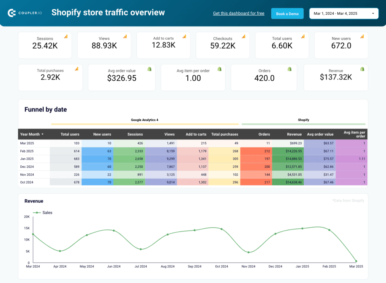Screen dimensions: 386x283
Task: Select the Nov 2024 table row label
Action: click(x=27, y=174)
